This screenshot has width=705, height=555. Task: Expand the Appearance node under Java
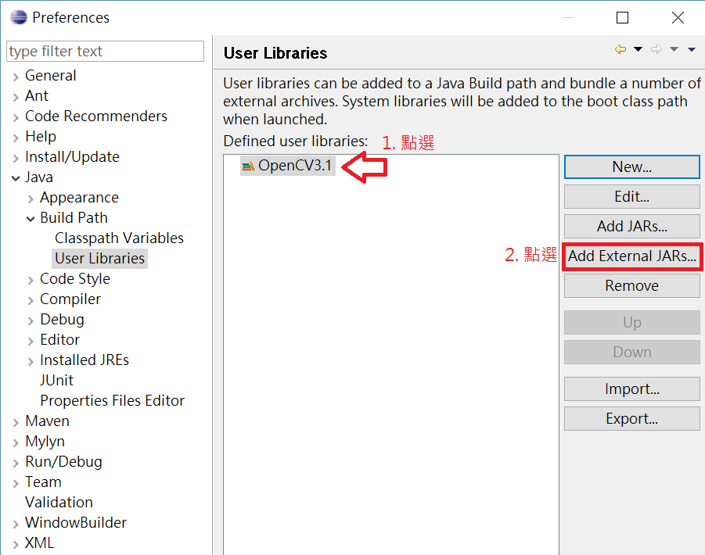point(31,199)
